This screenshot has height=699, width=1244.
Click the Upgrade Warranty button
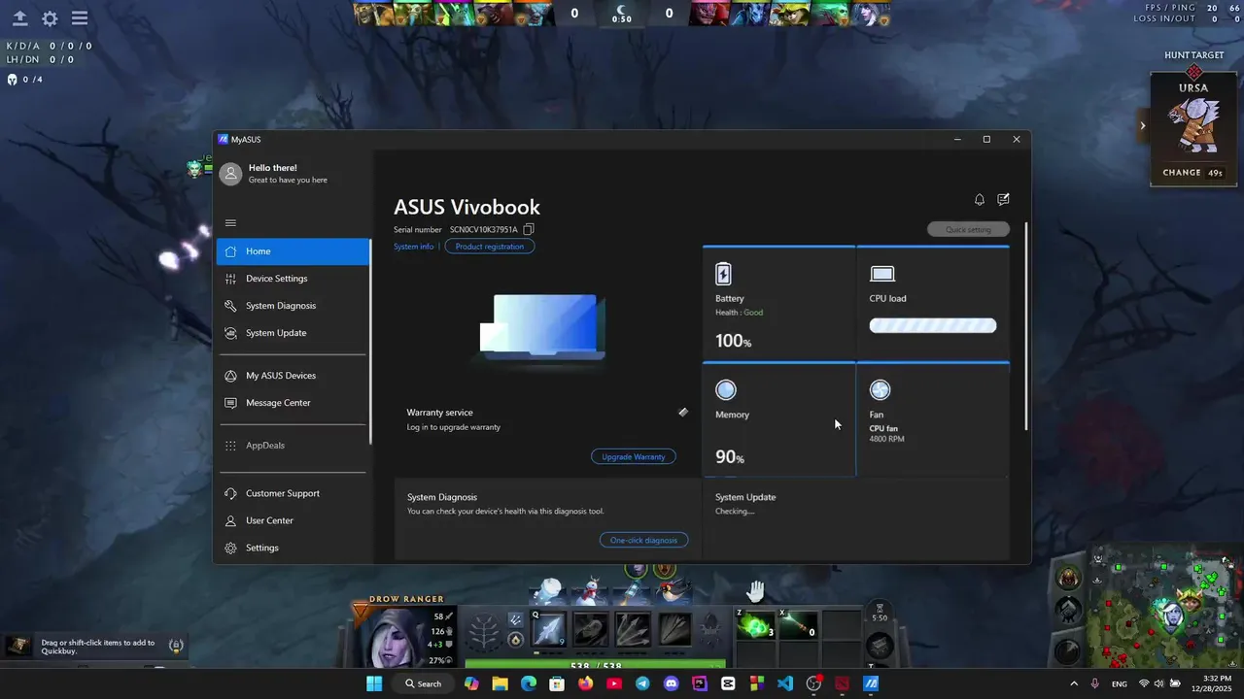[634, 456]
